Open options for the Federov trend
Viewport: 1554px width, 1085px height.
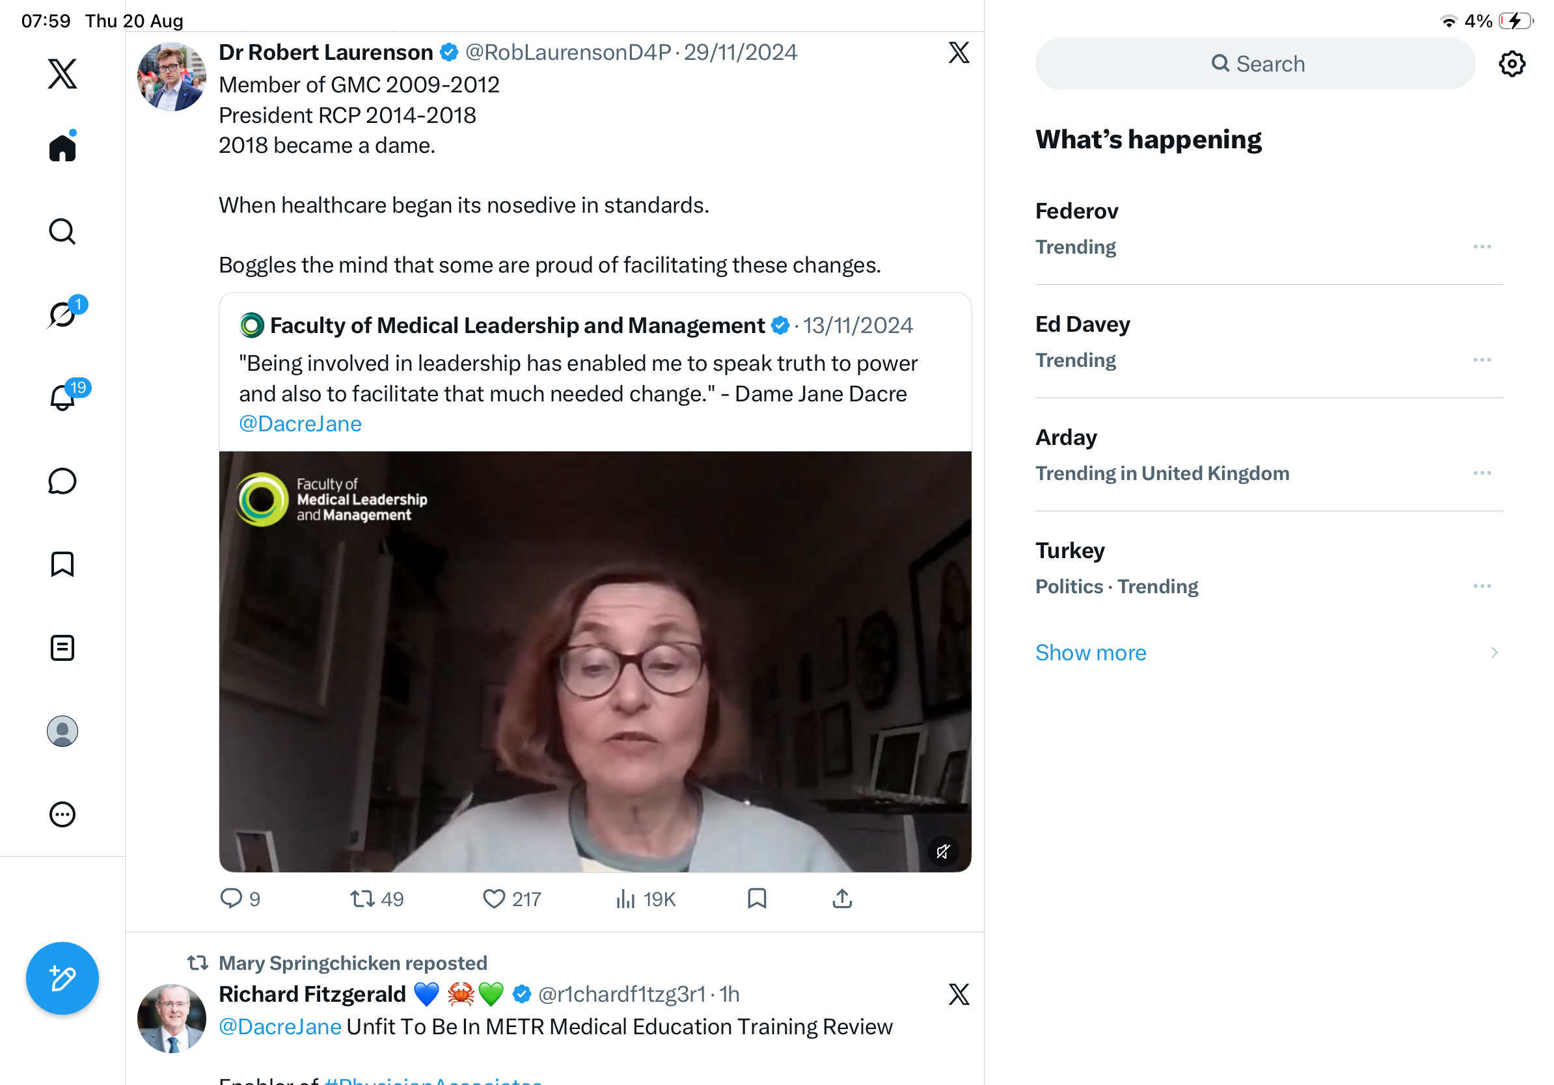coord(1482,247)
